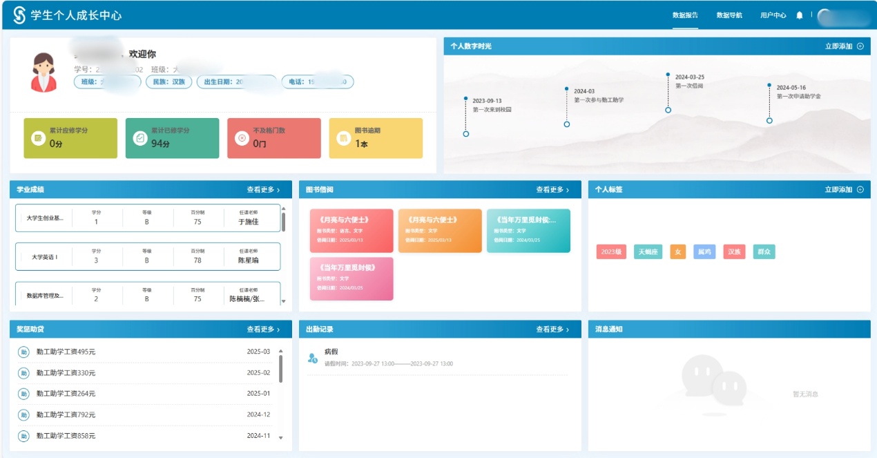Open the 用户中心 menu item
Image resolution: width=877 pixels, height=458 pixels.
[773, 15]
